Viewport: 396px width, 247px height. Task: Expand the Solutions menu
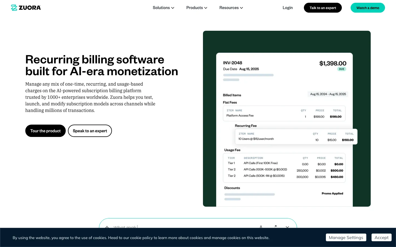(163, 8)
